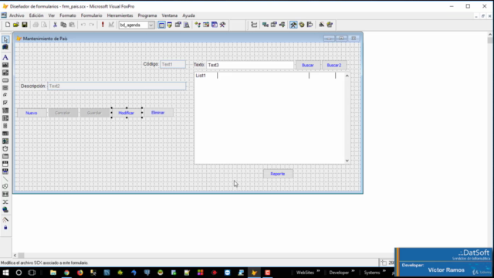The image size is (494, 278).
Task: Select the Buscar button
Action: tap(308, 65)
